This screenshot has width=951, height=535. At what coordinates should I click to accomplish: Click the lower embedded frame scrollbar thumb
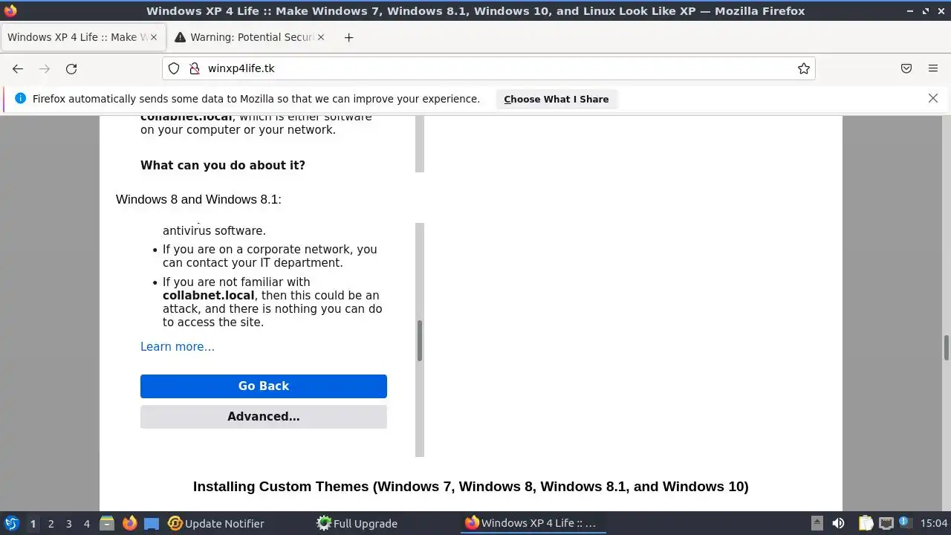click(420, 341)
